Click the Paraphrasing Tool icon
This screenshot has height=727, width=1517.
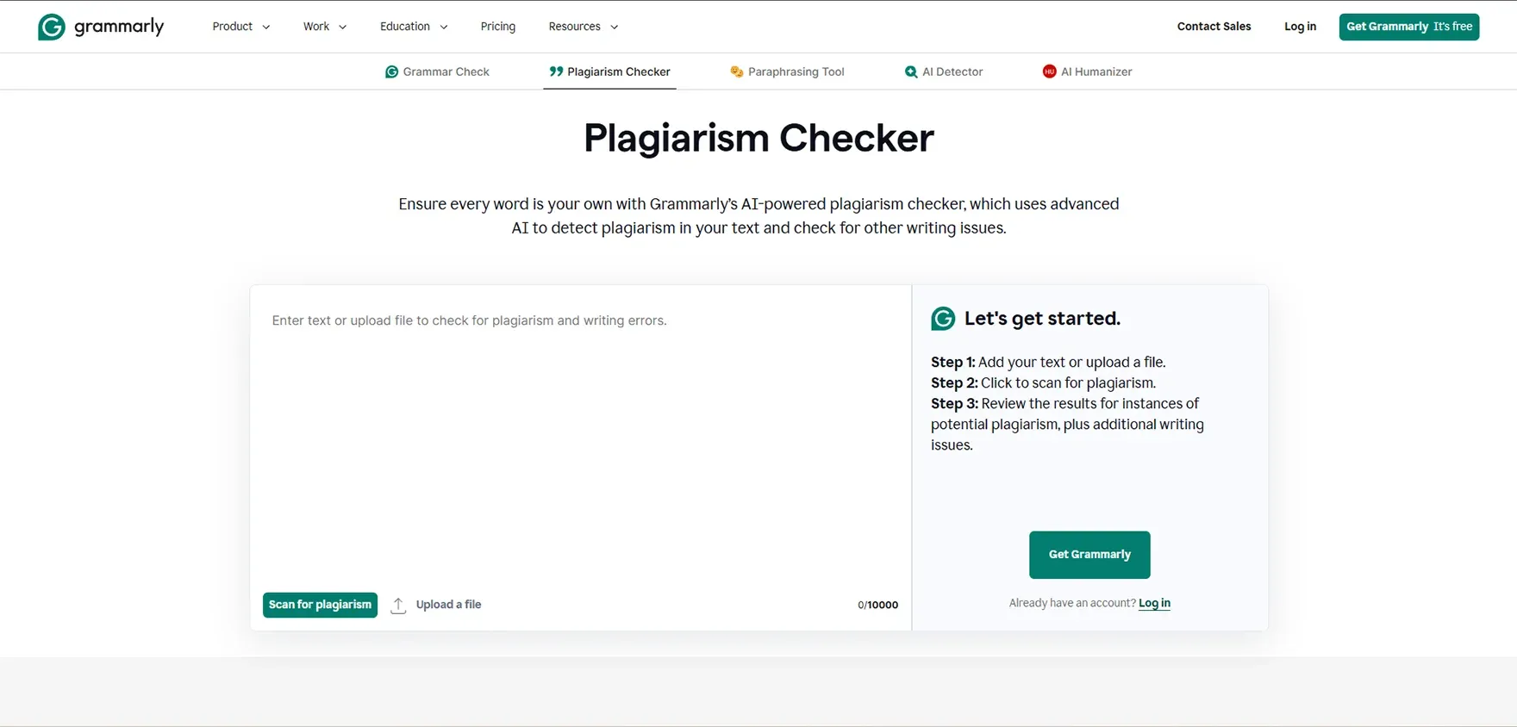pos(736,71)
